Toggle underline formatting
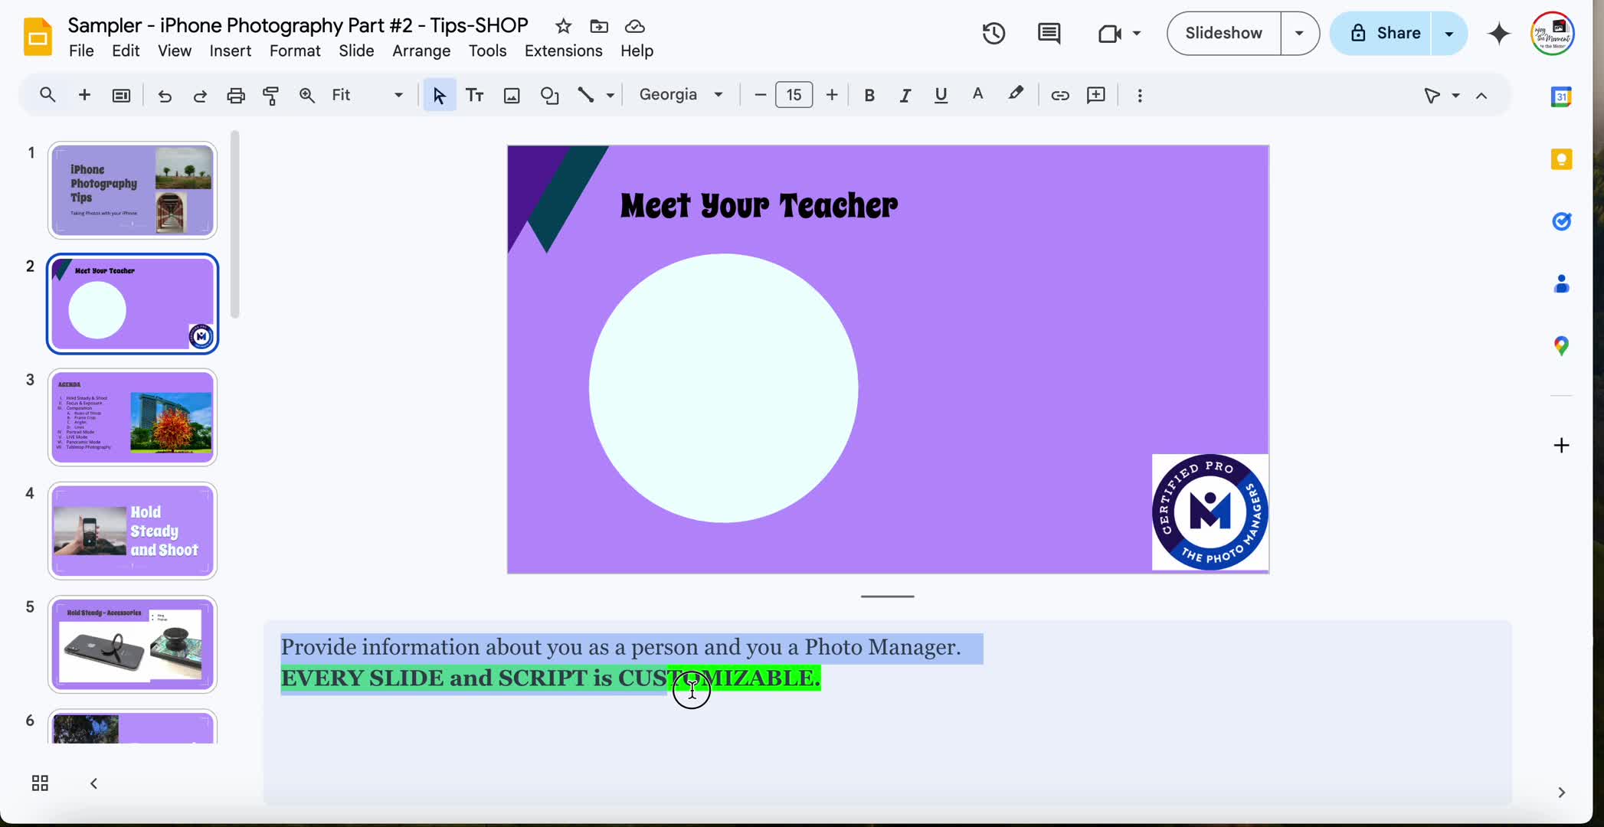 [941, 95]
